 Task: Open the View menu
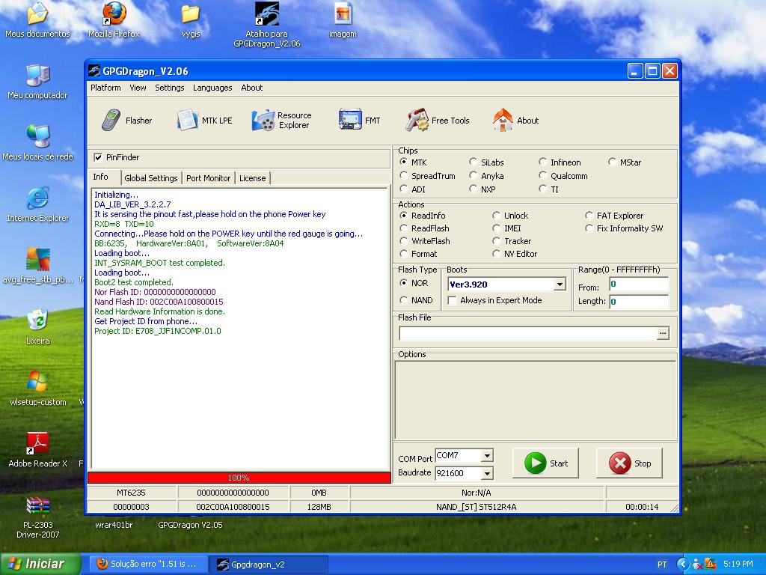[138, 88]
